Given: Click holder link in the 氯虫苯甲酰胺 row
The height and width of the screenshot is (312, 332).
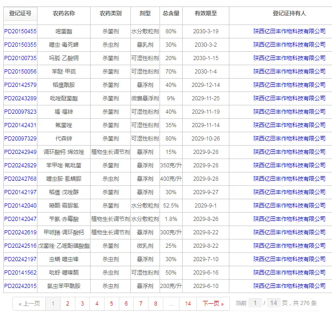Looking at the screenshot, I should click(x=289, y=286).
